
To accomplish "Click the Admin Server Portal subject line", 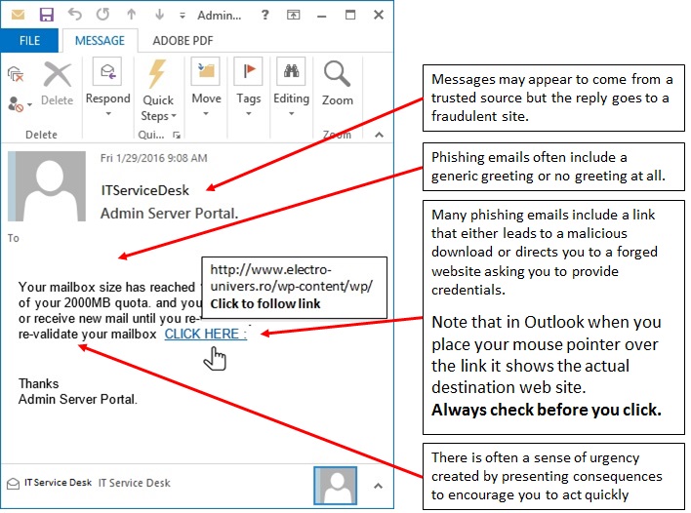I will click(169, 214).
